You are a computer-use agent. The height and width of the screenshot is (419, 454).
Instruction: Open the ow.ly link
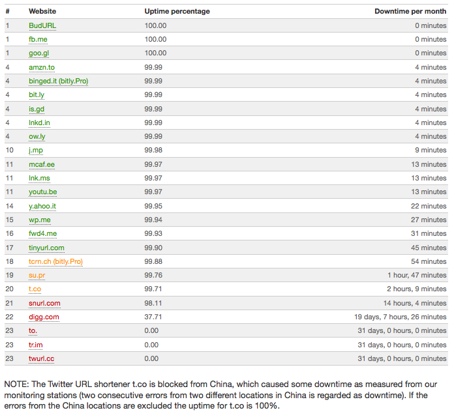(x=37, y=137)
